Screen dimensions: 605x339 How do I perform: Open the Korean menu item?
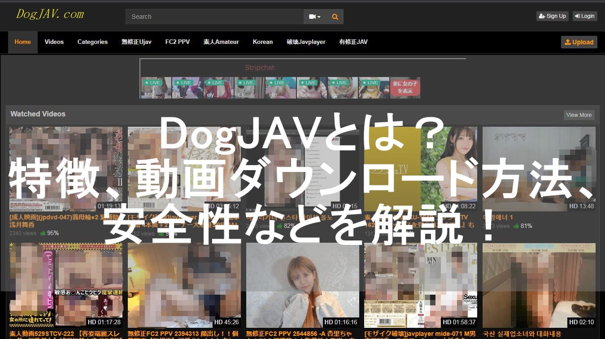pos(263,42)
